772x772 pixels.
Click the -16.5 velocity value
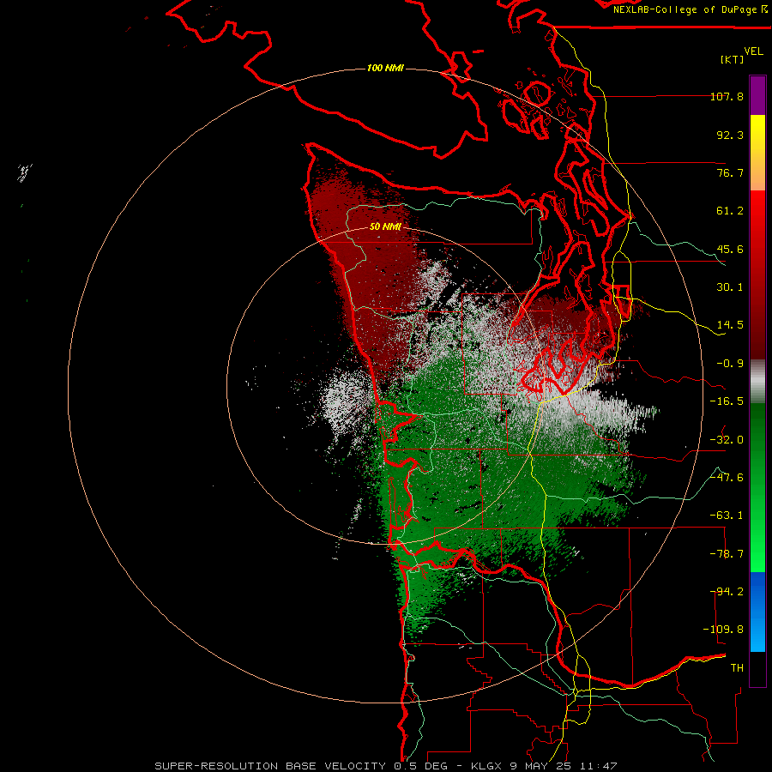pos(727,401)
